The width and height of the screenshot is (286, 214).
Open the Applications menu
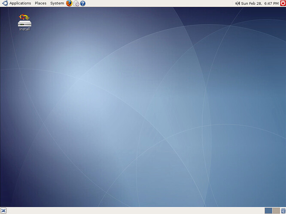click(20, 3)
